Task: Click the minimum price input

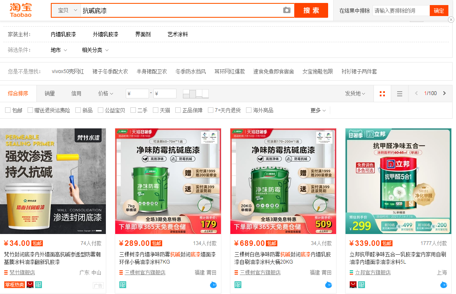Action: (x=137, y=93)
